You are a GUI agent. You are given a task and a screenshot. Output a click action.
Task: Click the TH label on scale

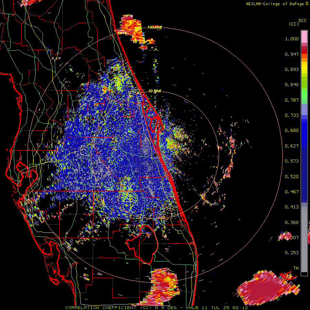296,268
